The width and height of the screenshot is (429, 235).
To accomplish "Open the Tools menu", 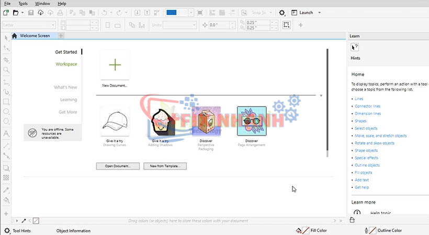I will (23, 4).
